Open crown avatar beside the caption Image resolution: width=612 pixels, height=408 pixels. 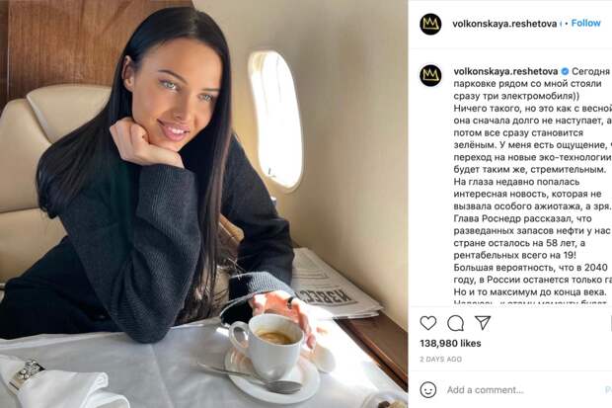tap(430, 75)
